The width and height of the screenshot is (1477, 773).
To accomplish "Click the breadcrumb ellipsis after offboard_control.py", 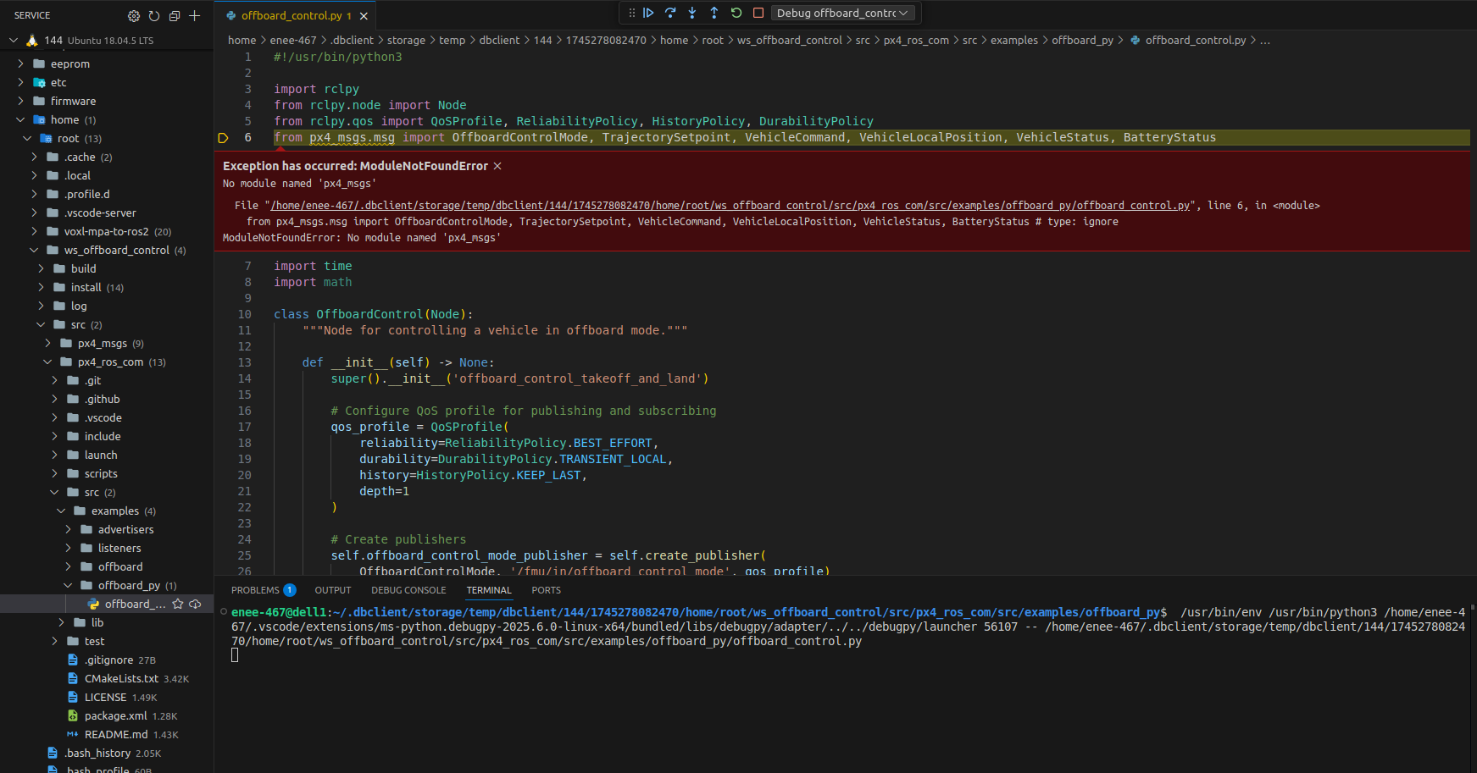I will (1265, 40).
